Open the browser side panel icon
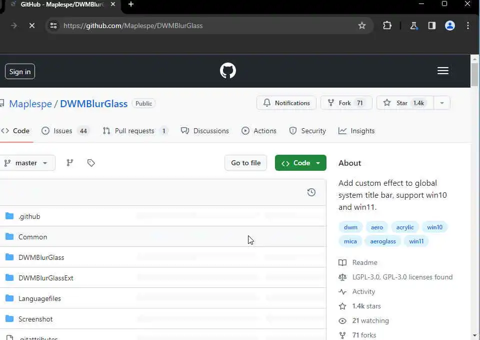 tap(431, 26)
